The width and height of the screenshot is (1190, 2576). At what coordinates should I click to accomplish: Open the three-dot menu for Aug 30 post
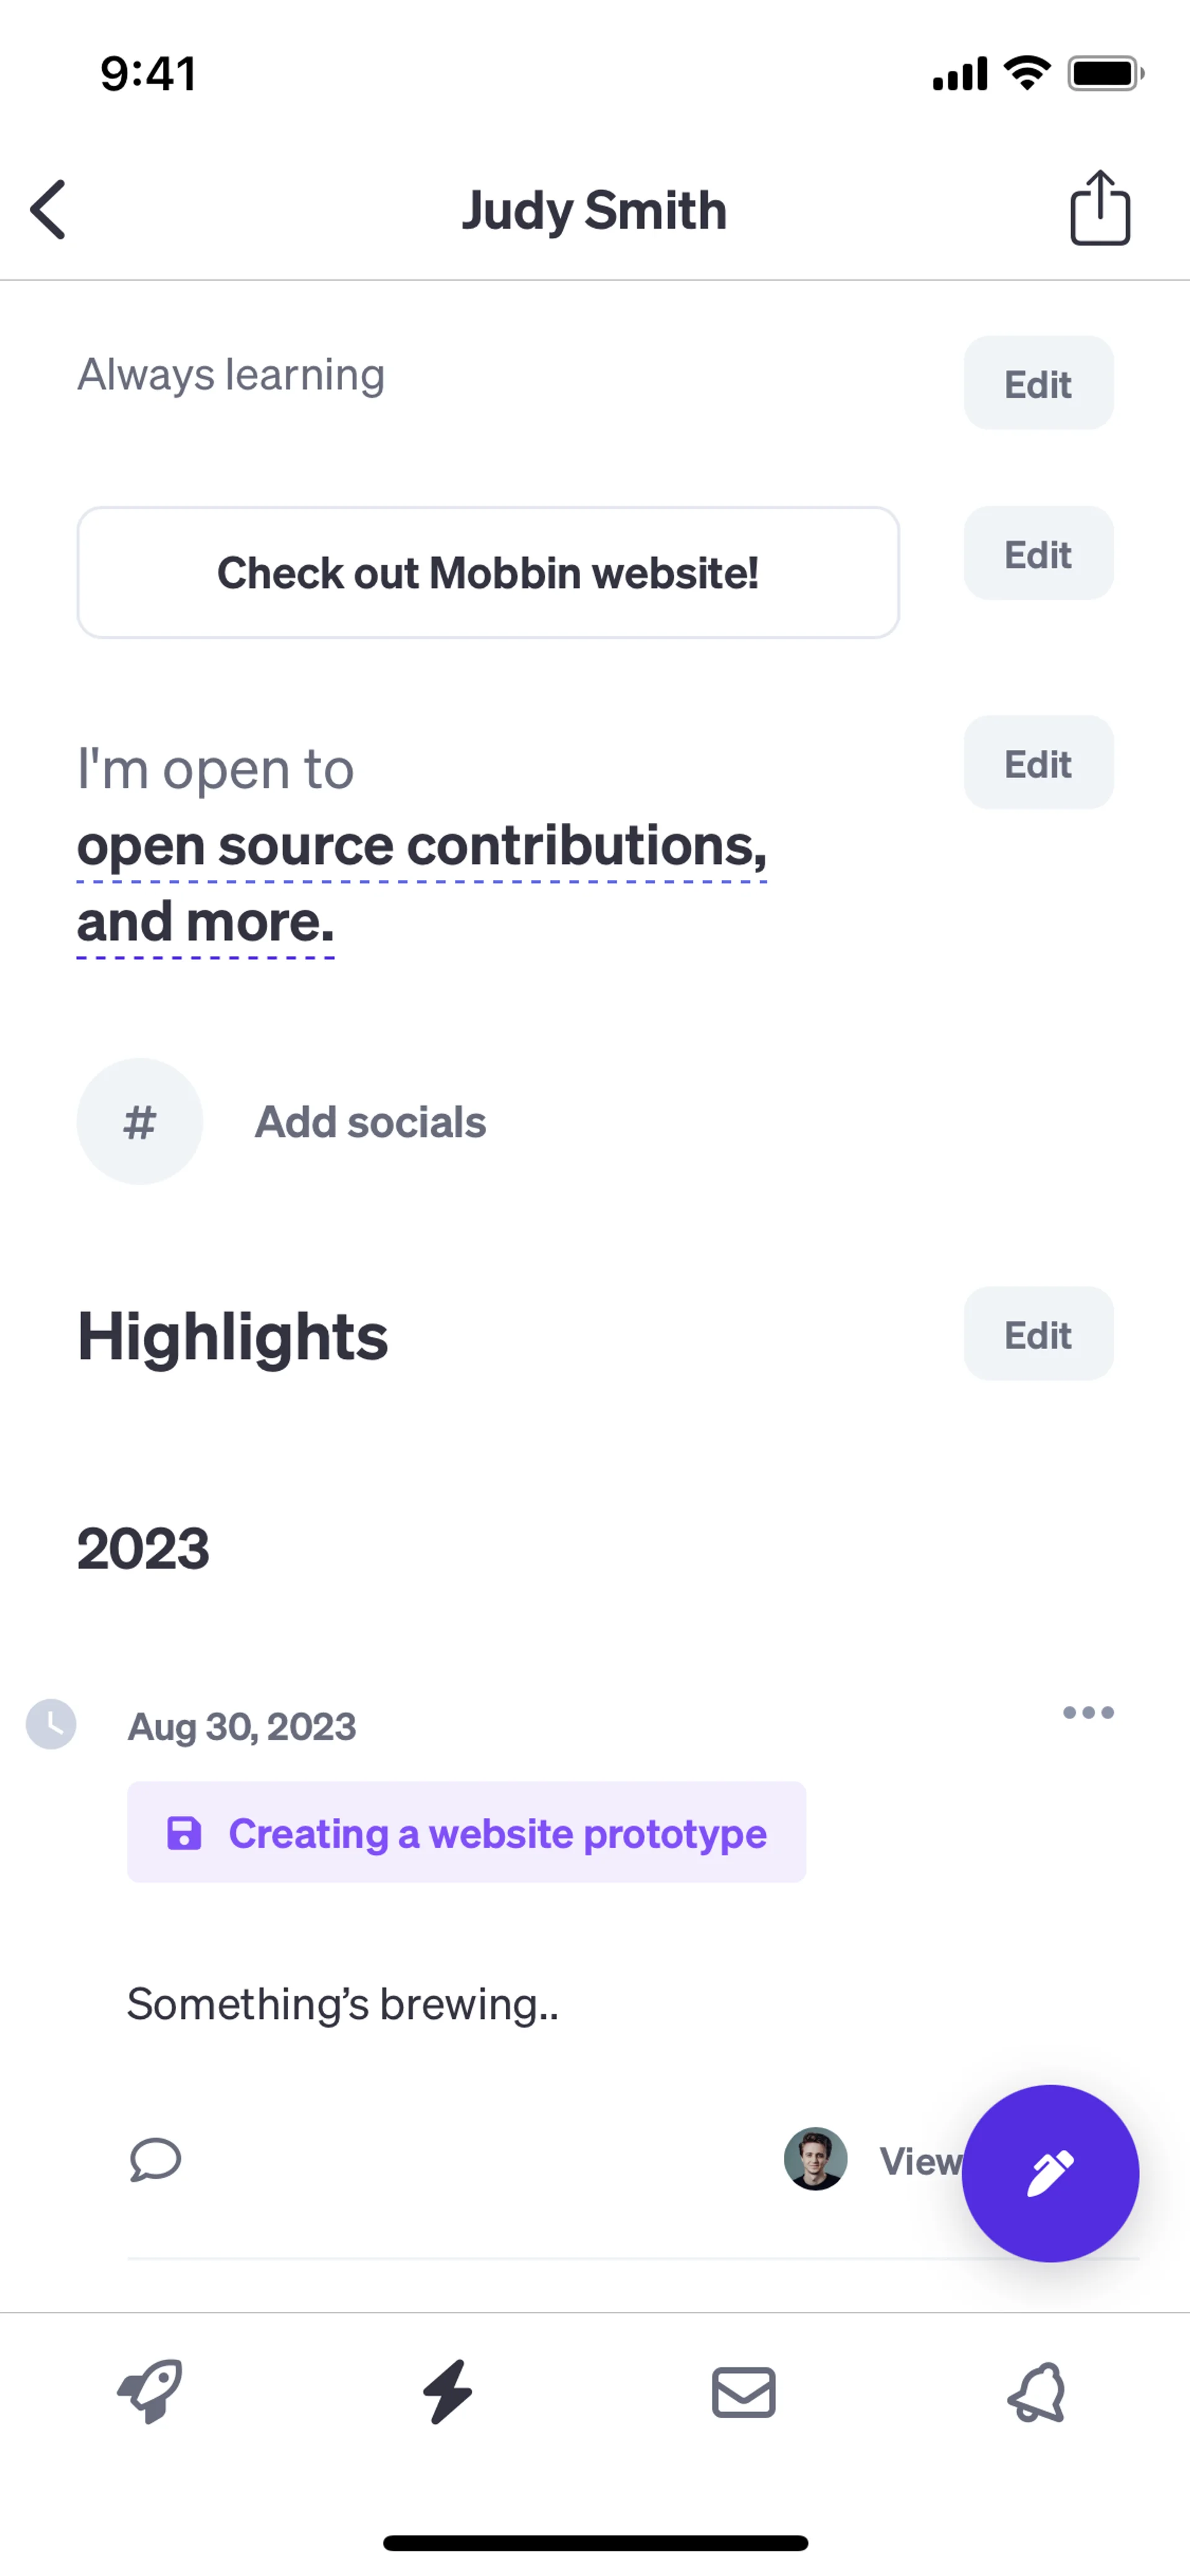point(1087,1712)
